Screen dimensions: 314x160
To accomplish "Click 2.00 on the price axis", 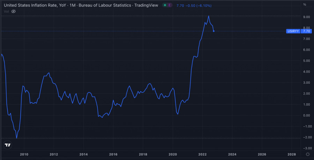I will point(307,94).
